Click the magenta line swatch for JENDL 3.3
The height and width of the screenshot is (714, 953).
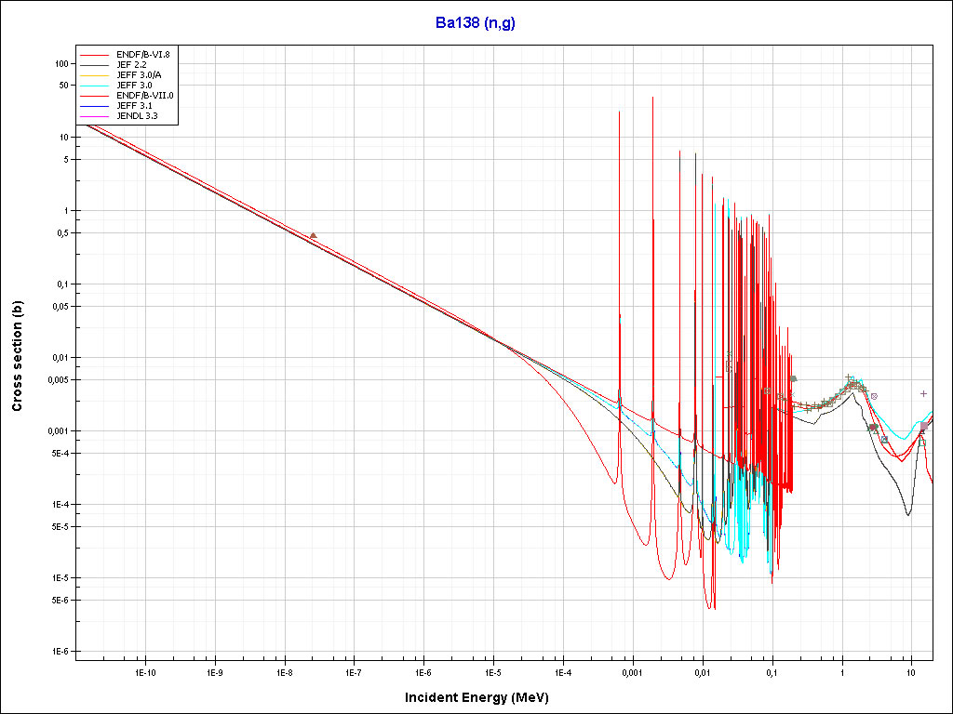pos(96,116)
